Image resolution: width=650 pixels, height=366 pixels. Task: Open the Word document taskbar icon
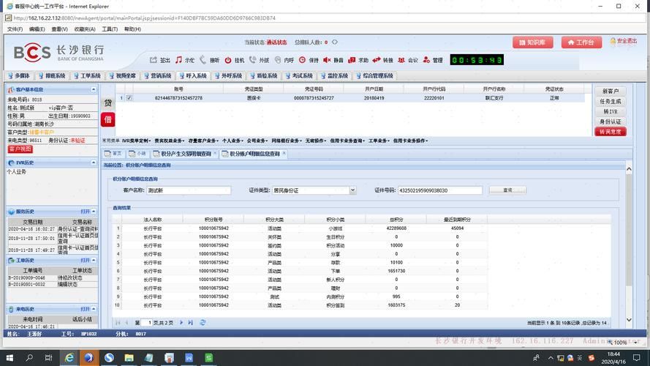[x=189, y=358]
